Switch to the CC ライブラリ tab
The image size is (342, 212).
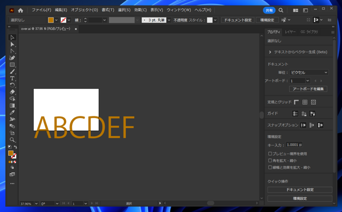click(x=309, y=32)
